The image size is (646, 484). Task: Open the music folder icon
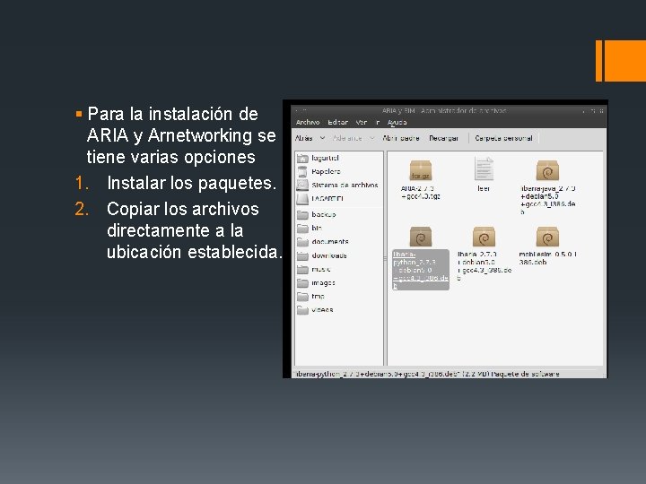pos(303,269)
